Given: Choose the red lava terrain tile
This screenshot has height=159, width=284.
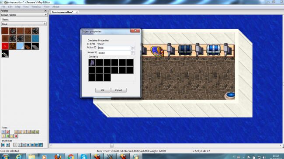Looking at the screenshot, I should (x=5, y=46).
